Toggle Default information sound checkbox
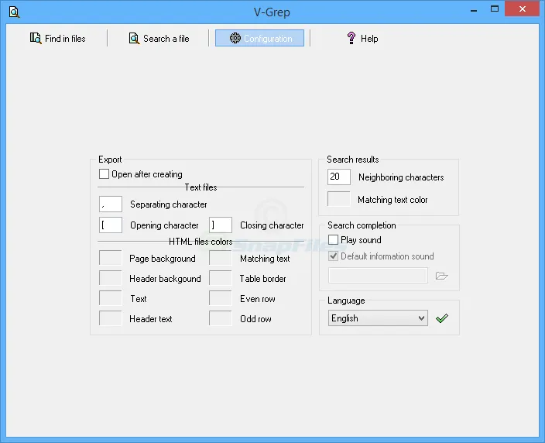Screen dimensions: 545x443 (x=333, y=256)
